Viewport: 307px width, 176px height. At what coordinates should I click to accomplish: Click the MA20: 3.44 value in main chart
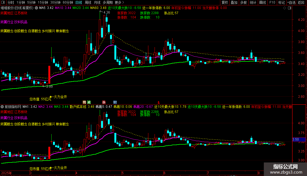[x=80, y=8]
